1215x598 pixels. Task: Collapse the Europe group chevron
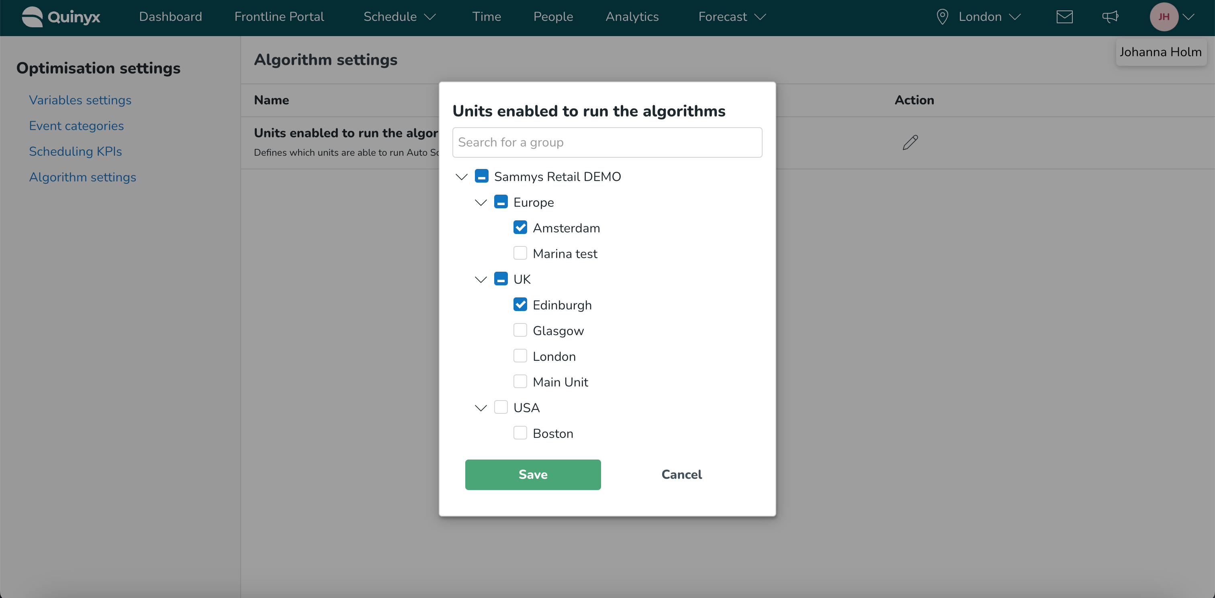tap(481, 203)
